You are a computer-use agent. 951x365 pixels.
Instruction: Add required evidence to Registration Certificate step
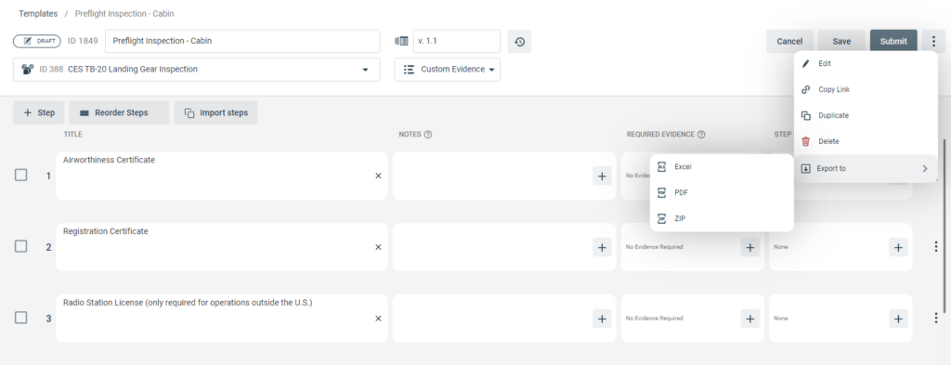(749, 247)
